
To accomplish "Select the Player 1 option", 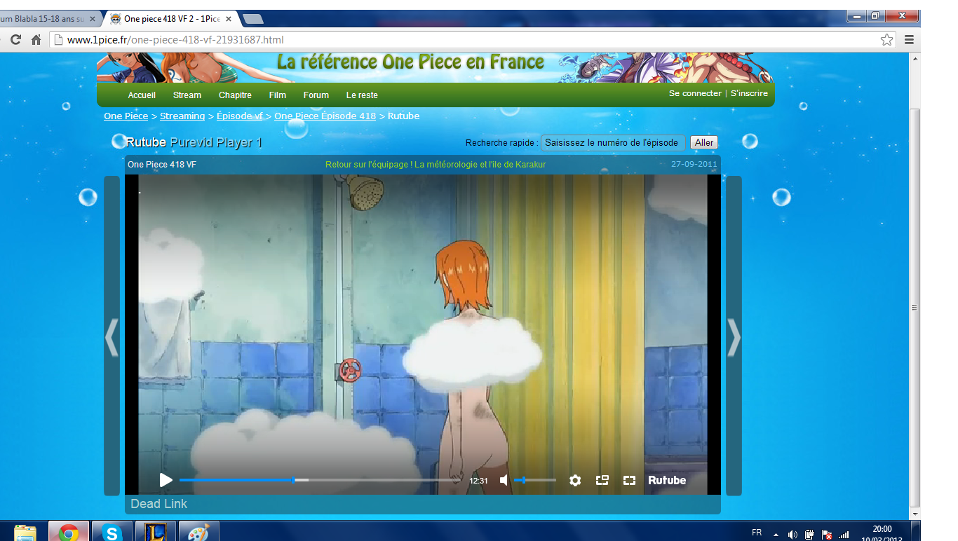I will (x=239, y=142).
